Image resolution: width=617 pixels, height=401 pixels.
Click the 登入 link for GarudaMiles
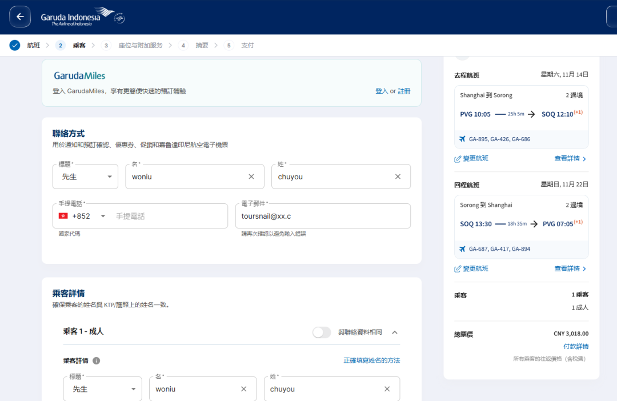[x=382, y=91]
